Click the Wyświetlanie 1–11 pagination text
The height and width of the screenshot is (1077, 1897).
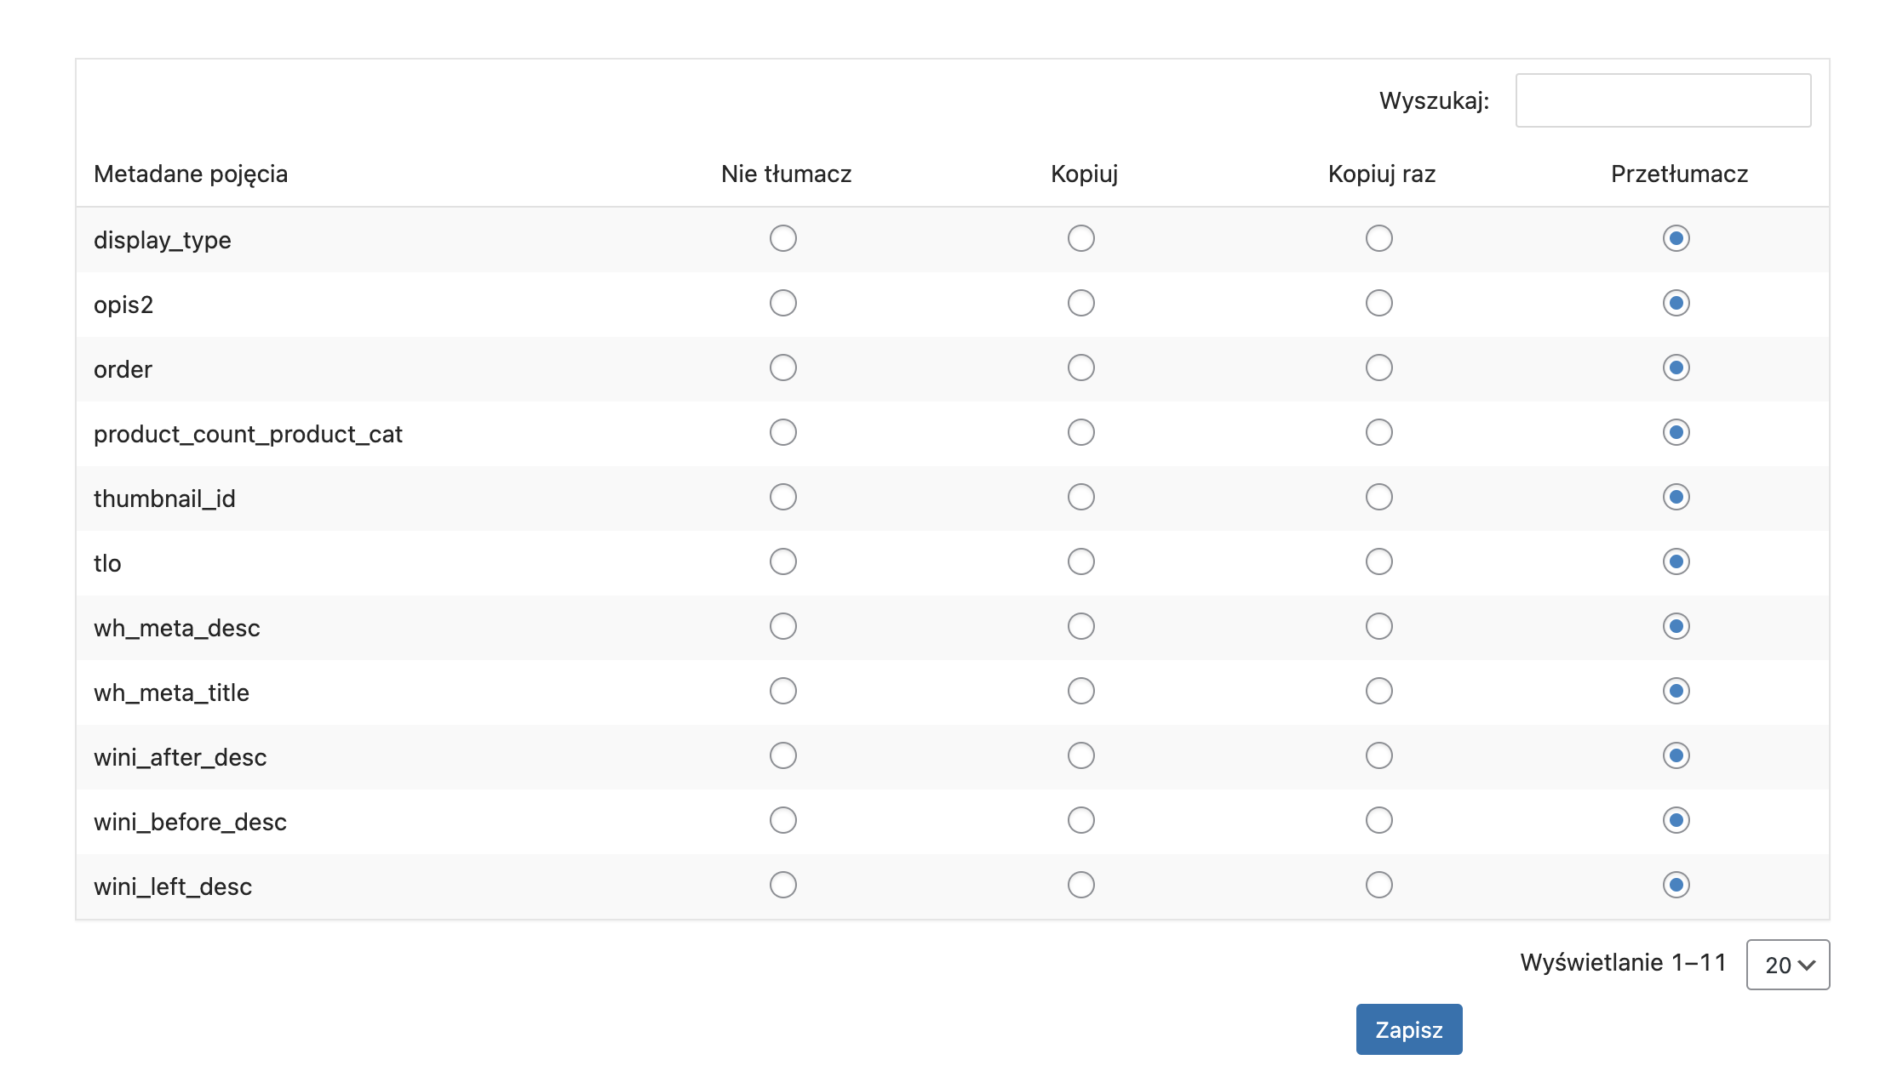(x=1623, y=962)
